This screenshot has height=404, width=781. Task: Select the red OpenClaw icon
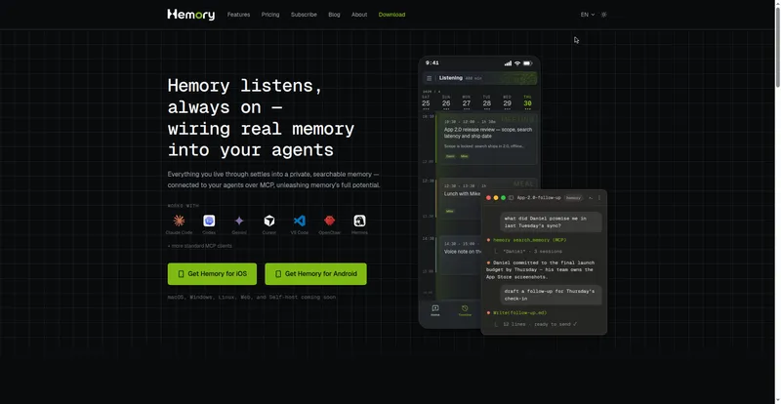[329, 221]
